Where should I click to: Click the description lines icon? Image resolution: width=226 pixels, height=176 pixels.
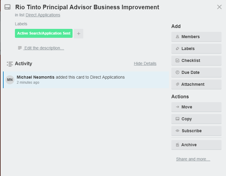tap(20, 48)
